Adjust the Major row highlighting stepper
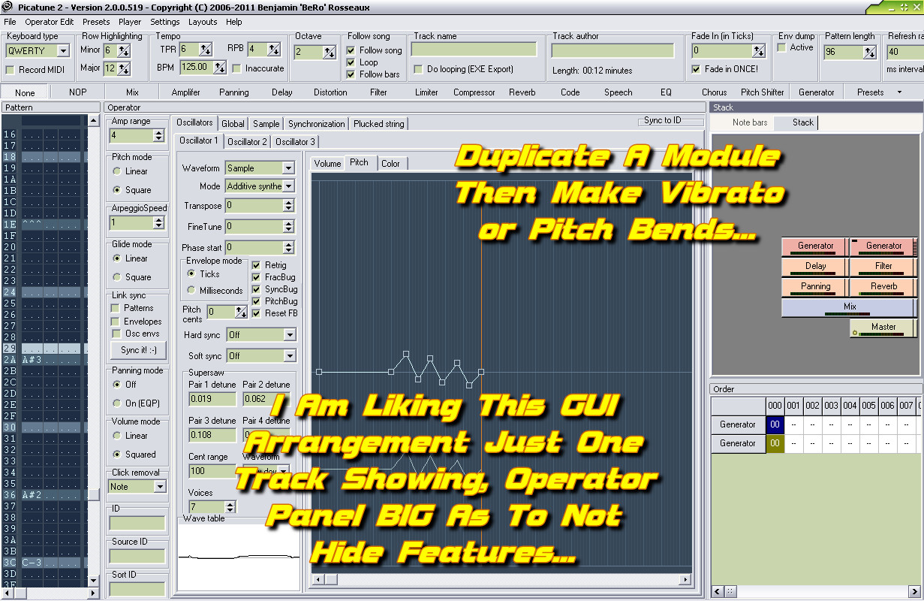924x601 pixels. tap(124, 68)
